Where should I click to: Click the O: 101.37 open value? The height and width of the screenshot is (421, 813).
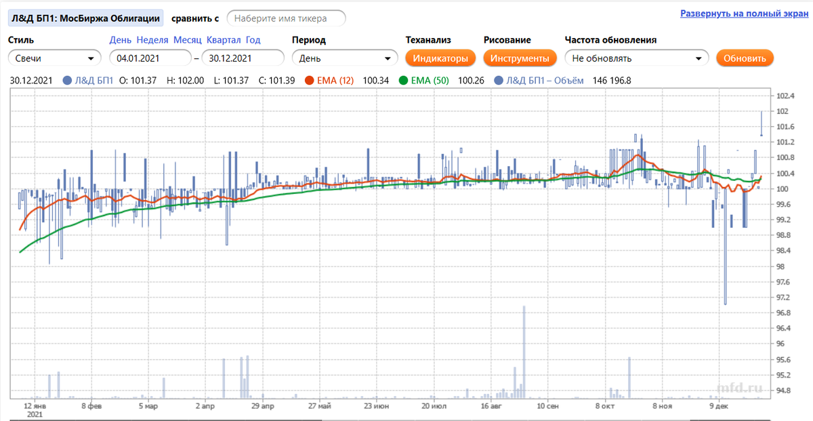(138, 81)
